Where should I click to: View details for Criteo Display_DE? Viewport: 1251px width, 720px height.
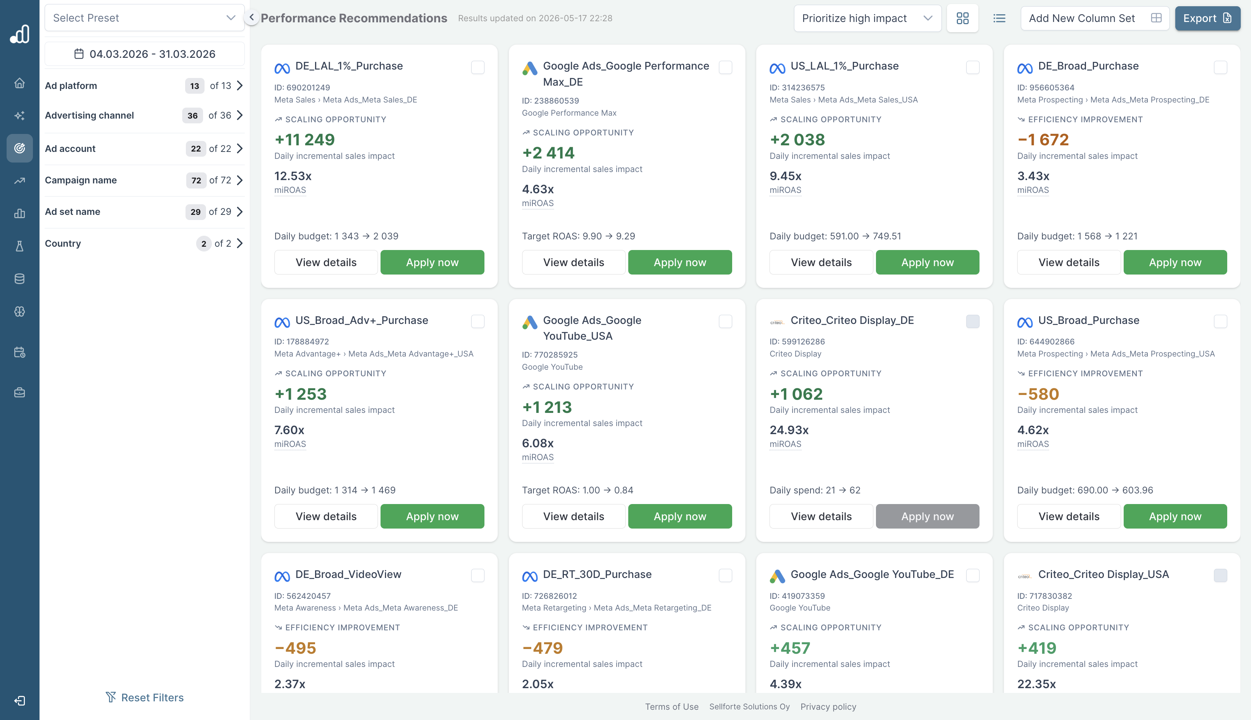point(821,516)
